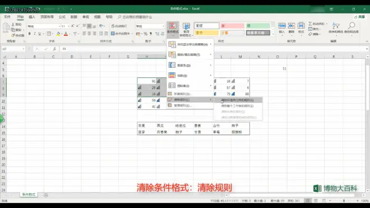Choose Clear Rules from Entire Sheet
Image resolution: width=370 pixels, height=208 pixels.
pos(238,106)
